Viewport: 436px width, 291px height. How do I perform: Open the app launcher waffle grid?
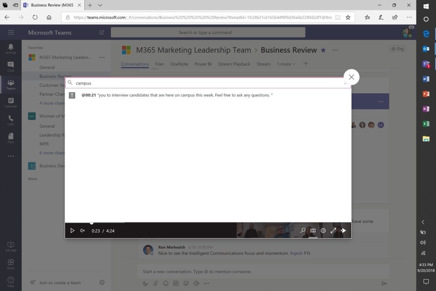coord(11,32)
